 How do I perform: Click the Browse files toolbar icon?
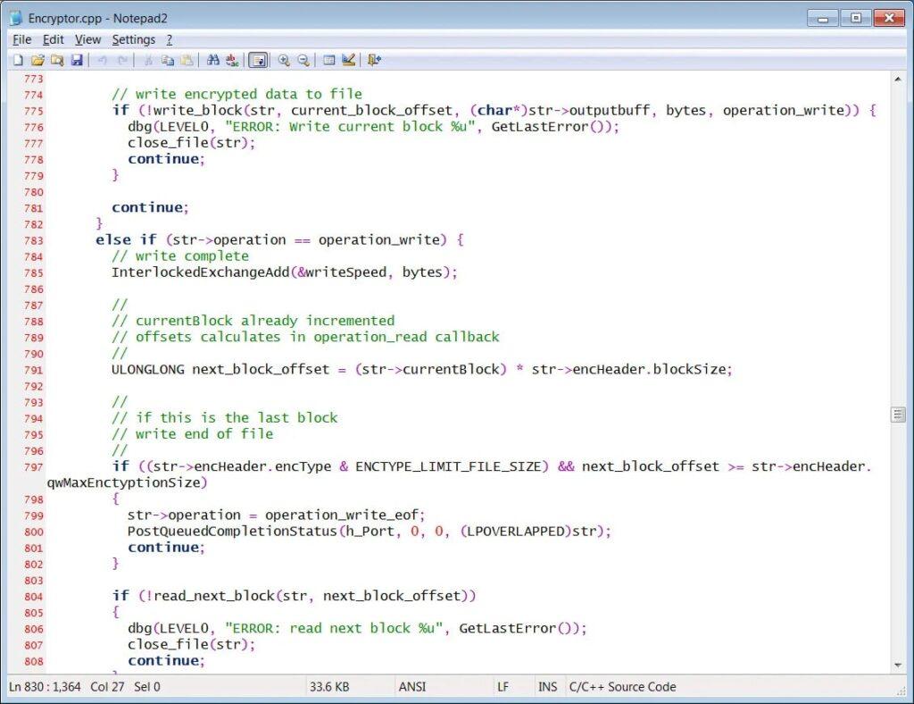(57, 60)
